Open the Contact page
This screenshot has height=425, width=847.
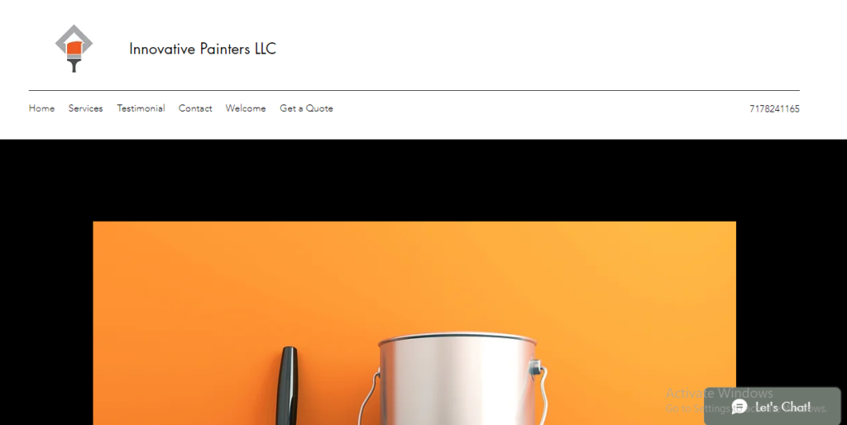(195, 108)
